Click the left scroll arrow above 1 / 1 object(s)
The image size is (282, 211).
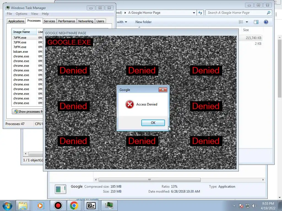(26, 154)
